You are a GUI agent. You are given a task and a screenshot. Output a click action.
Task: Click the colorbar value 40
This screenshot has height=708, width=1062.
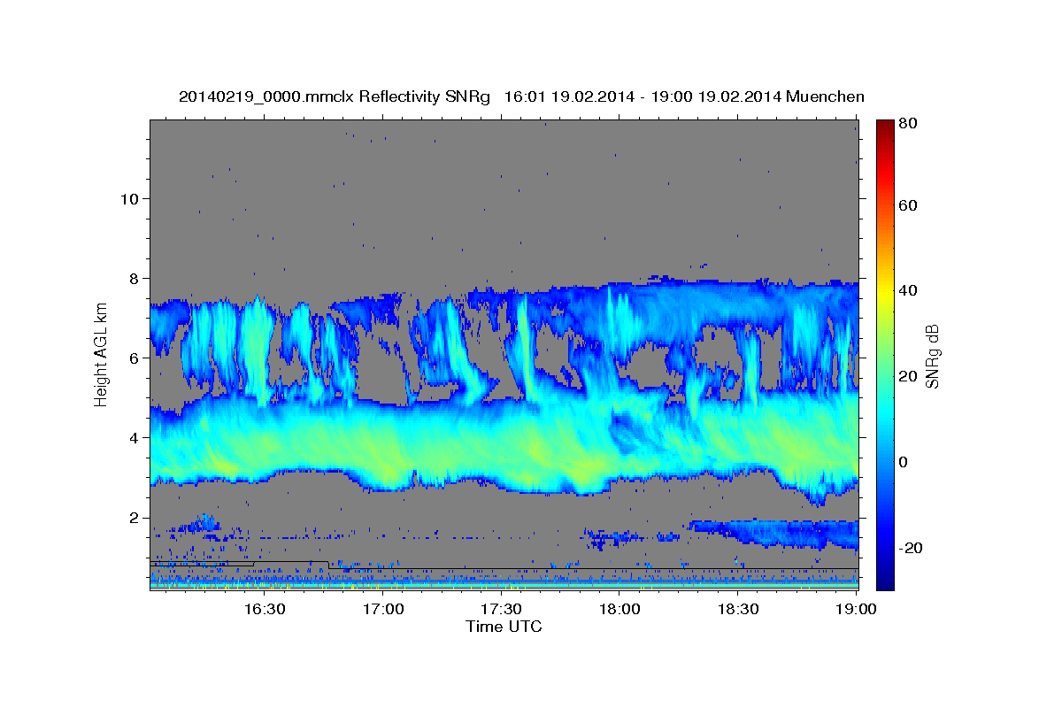909,290
